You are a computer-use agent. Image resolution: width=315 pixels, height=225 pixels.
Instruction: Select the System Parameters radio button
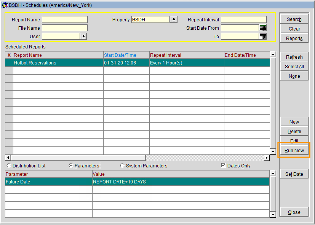coord(122,166)
